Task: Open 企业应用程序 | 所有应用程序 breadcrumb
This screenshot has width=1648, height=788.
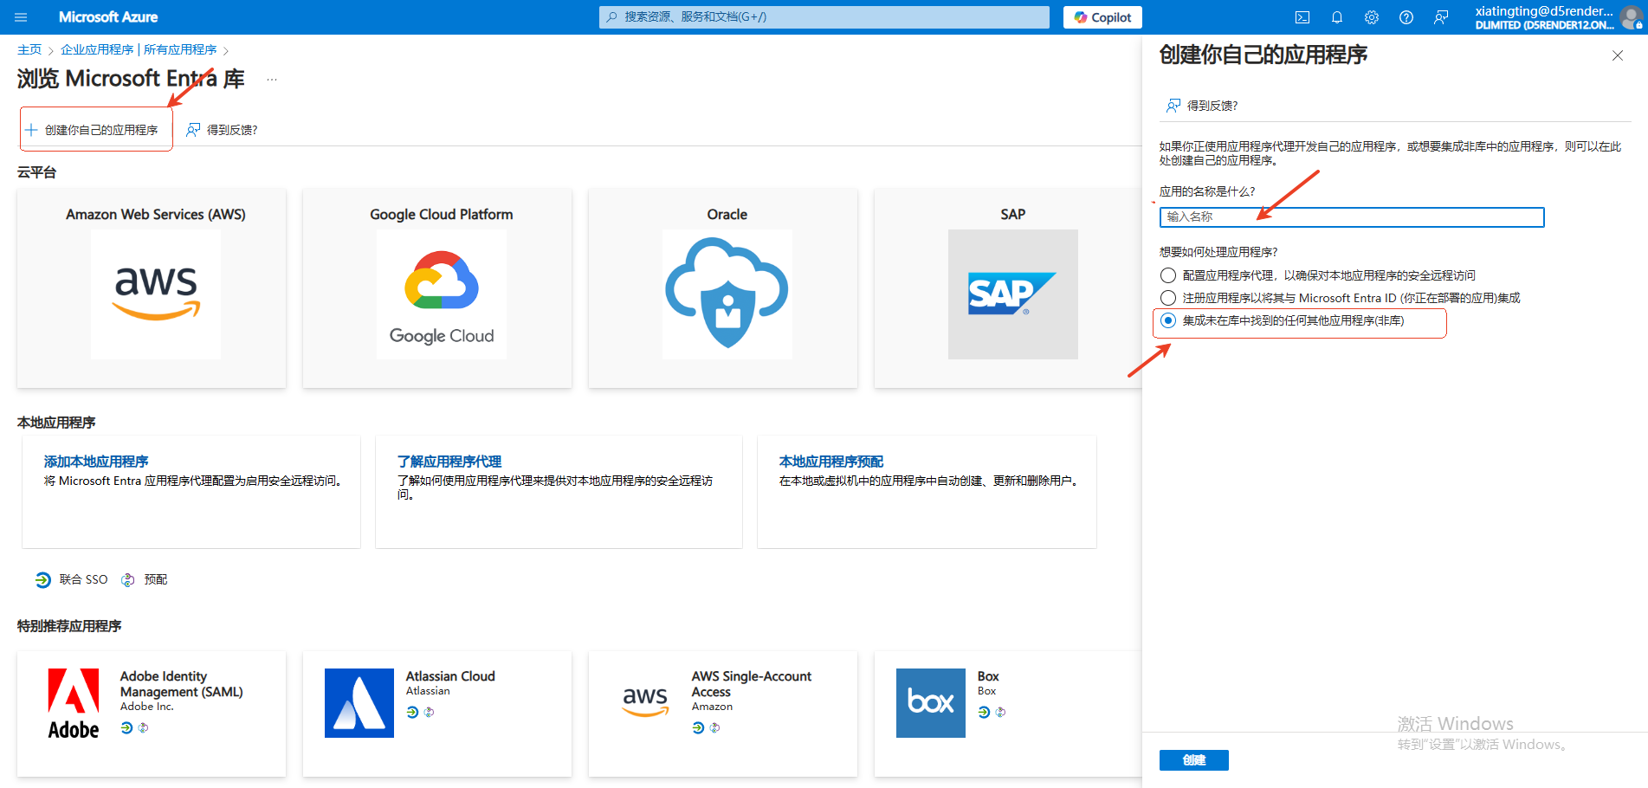Action: click(139, 50)
